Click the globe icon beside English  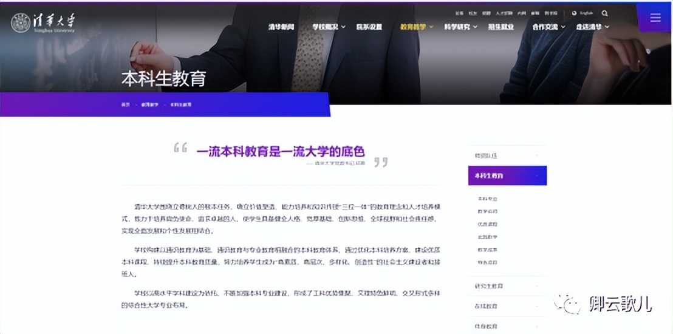574,13
